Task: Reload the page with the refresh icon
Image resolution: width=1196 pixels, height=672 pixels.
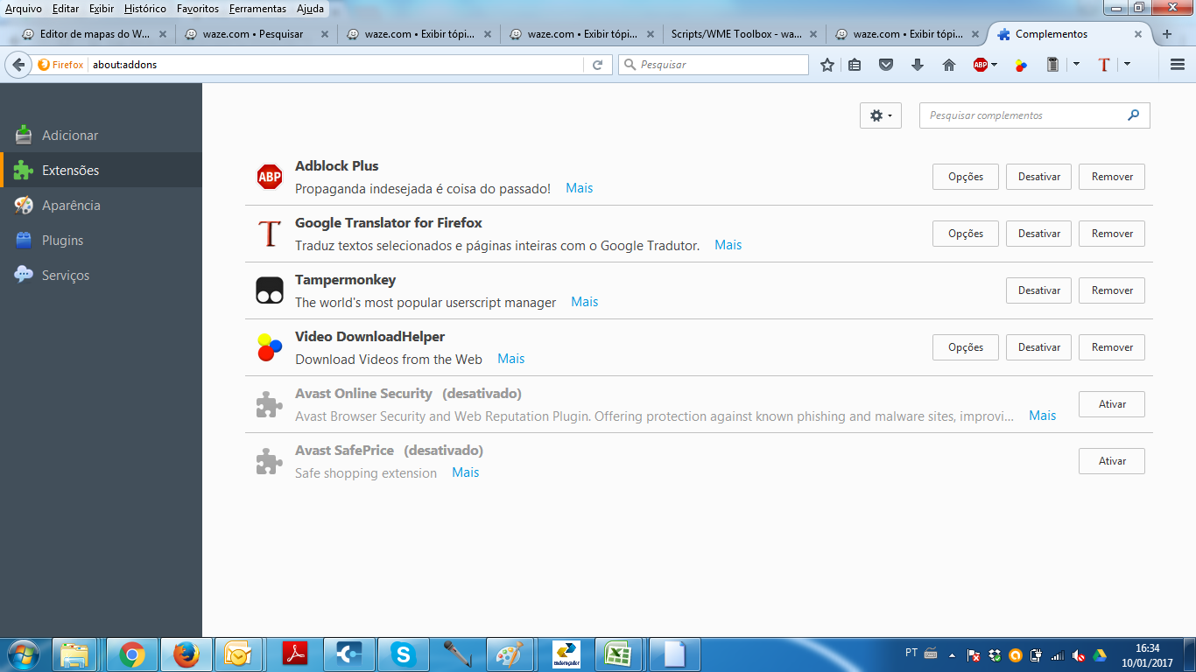Action: pyautogui.click(x=598, y=65)
